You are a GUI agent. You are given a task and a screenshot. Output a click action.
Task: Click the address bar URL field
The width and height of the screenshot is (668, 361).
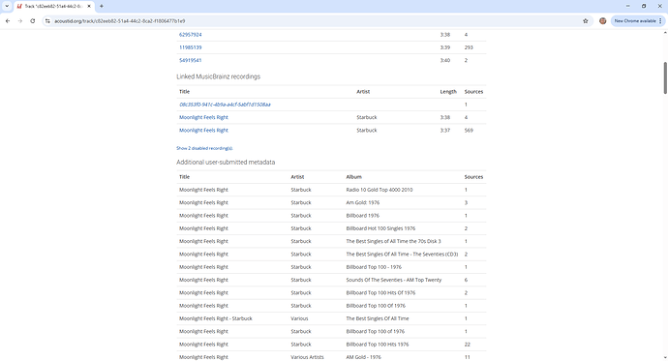point(316,21)
